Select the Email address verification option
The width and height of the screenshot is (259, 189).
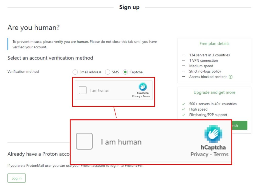pos(75,72)
